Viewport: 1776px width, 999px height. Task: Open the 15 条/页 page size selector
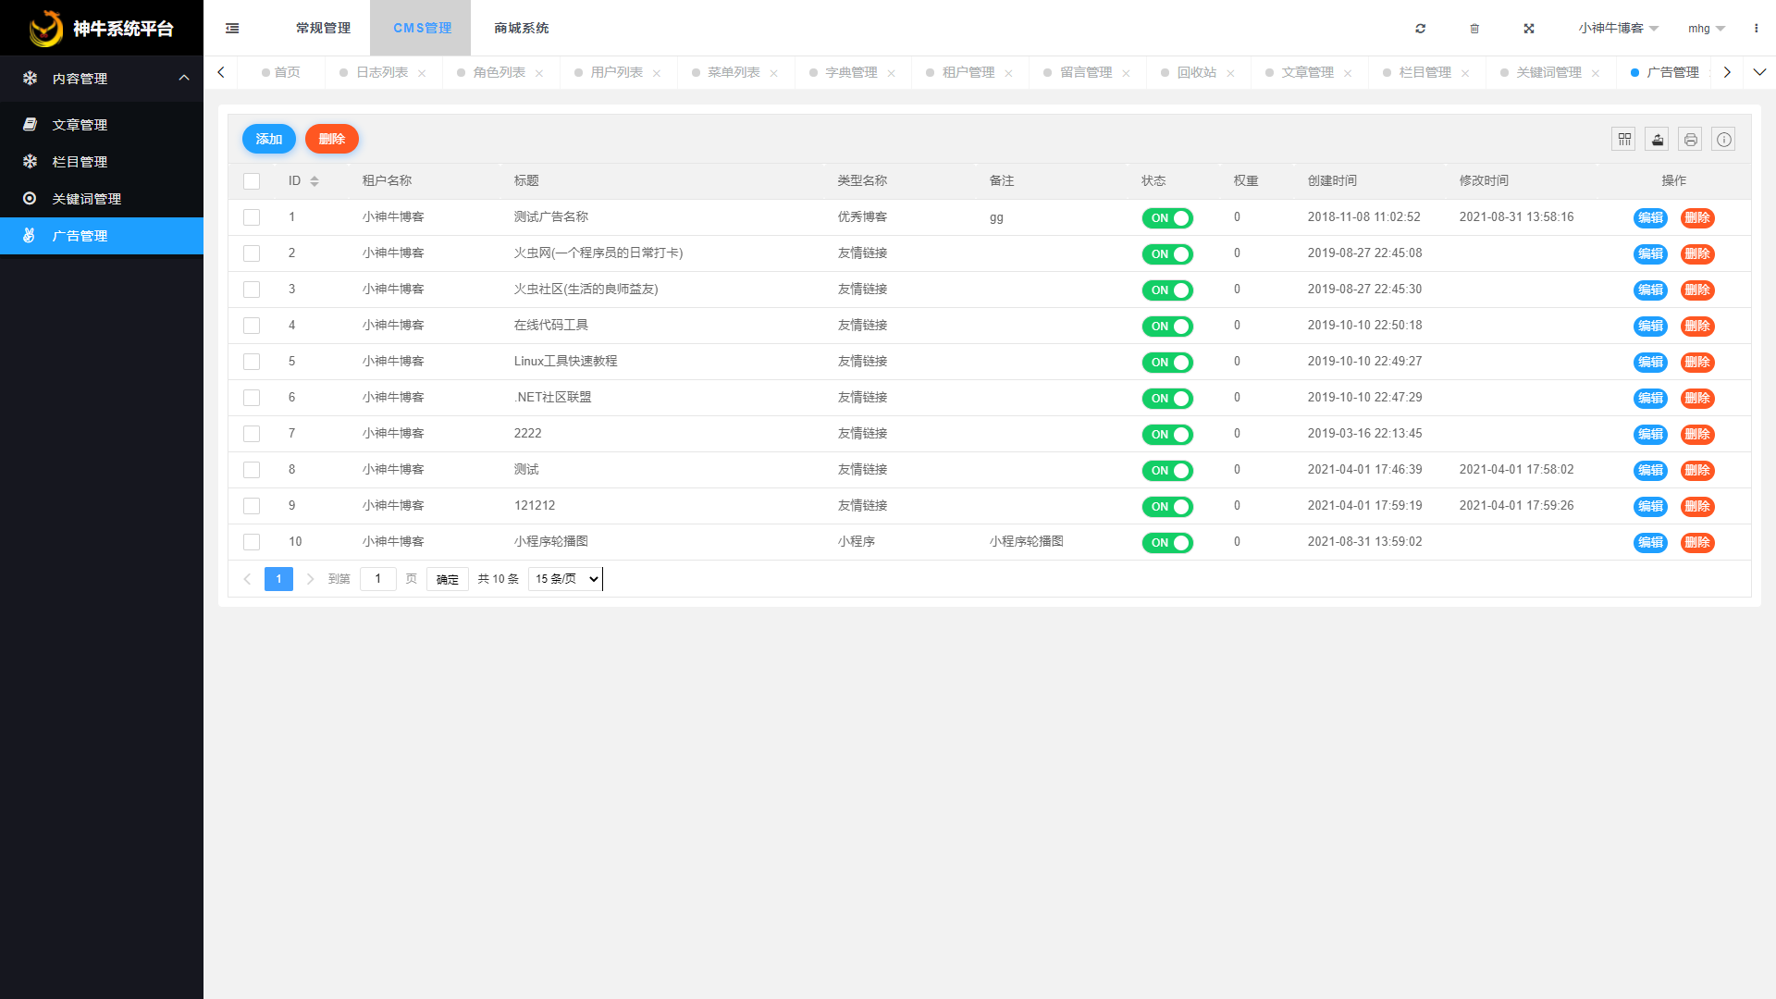(564, 578)
